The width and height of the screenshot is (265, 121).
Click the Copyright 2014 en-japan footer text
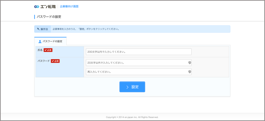click(x=132, y=117)
